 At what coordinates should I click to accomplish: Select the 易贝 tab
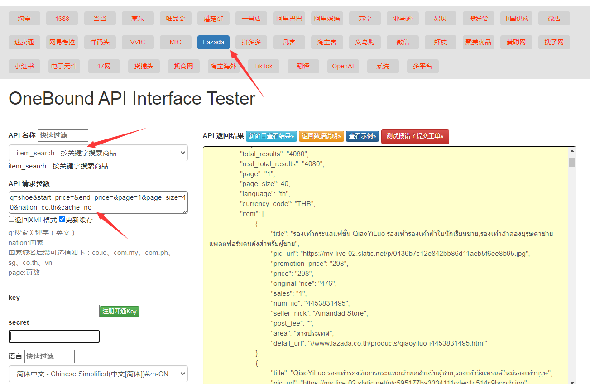coord(441,19)
